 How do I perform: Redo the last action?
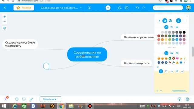pos(144,8)
